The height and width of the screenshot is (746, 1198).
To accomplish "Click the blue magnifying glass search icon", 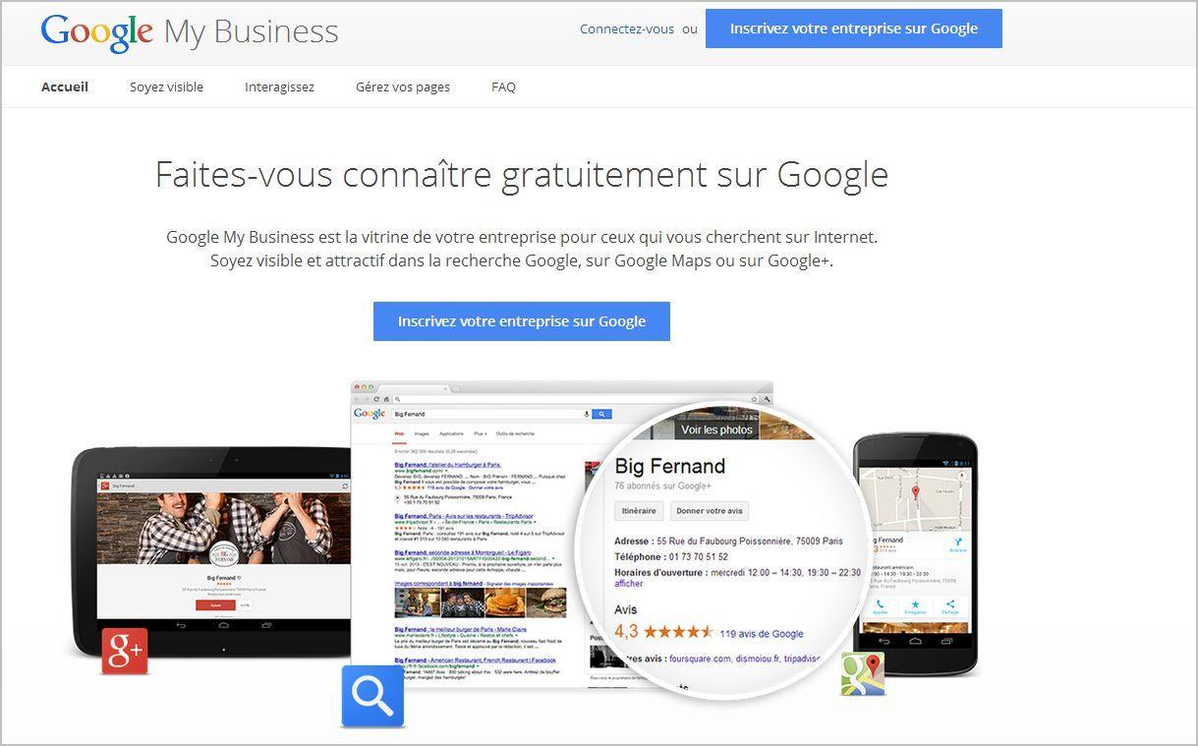I will 372,697.
